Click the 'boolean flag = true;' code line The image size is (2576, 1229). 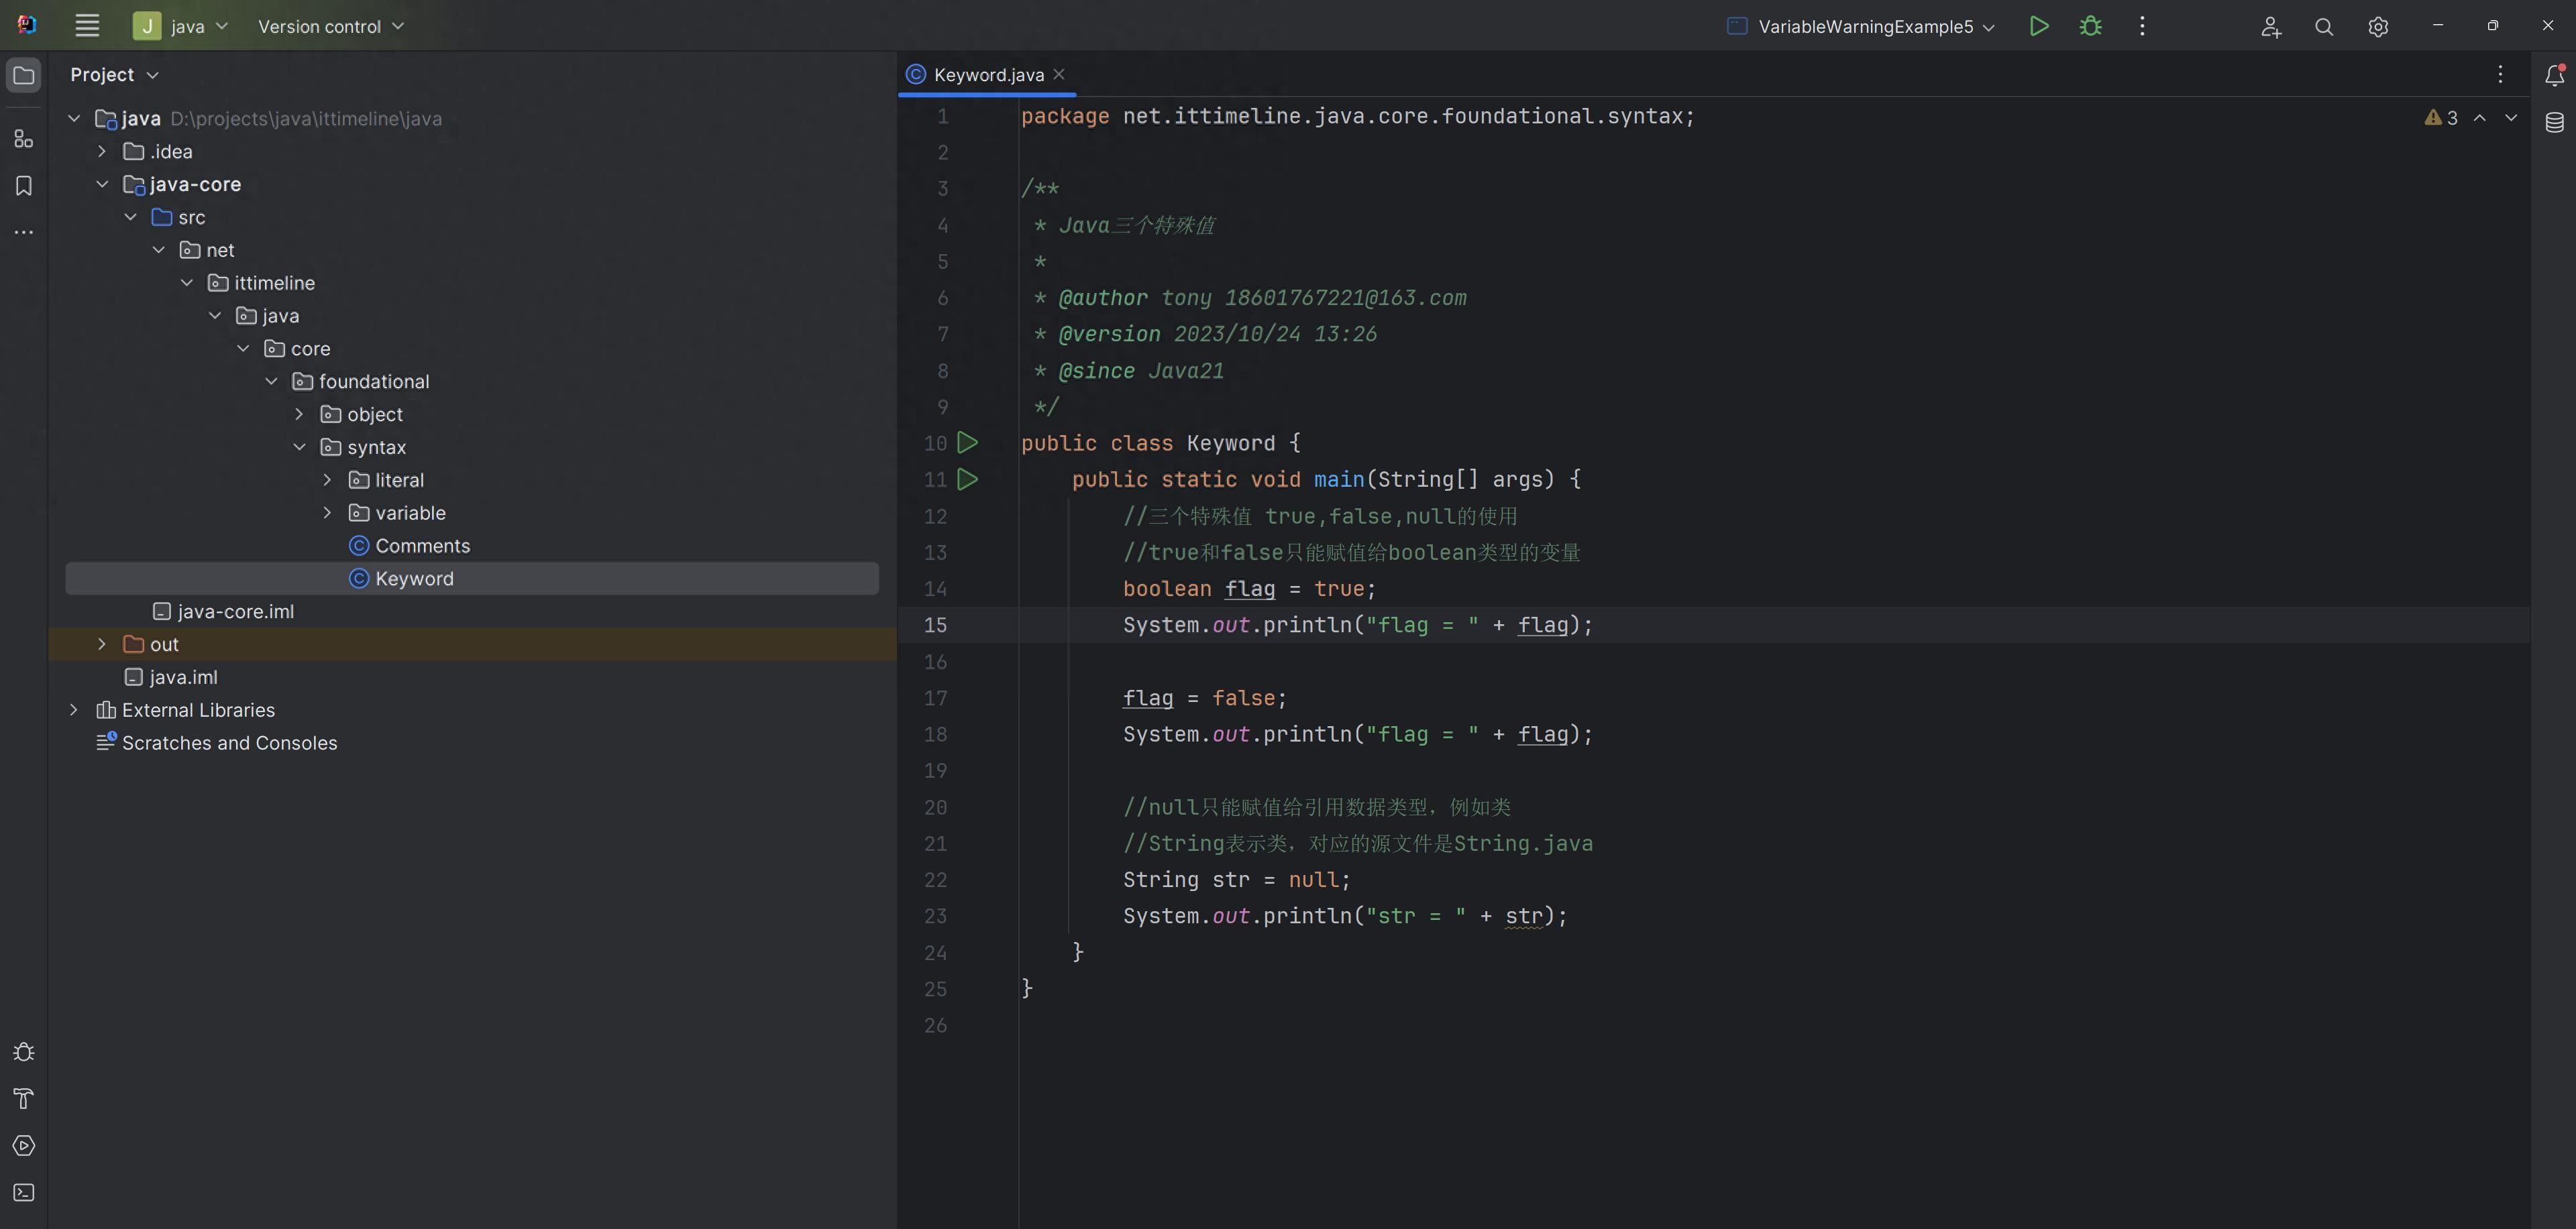[1249, 589]
